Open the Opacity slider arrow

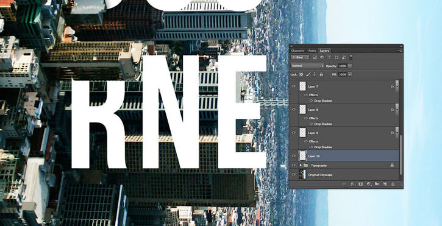[x=350, y=66]
